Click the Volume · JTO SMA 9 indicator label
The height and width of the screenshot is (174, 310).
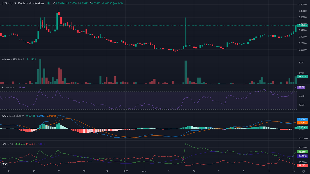[13, 59]
